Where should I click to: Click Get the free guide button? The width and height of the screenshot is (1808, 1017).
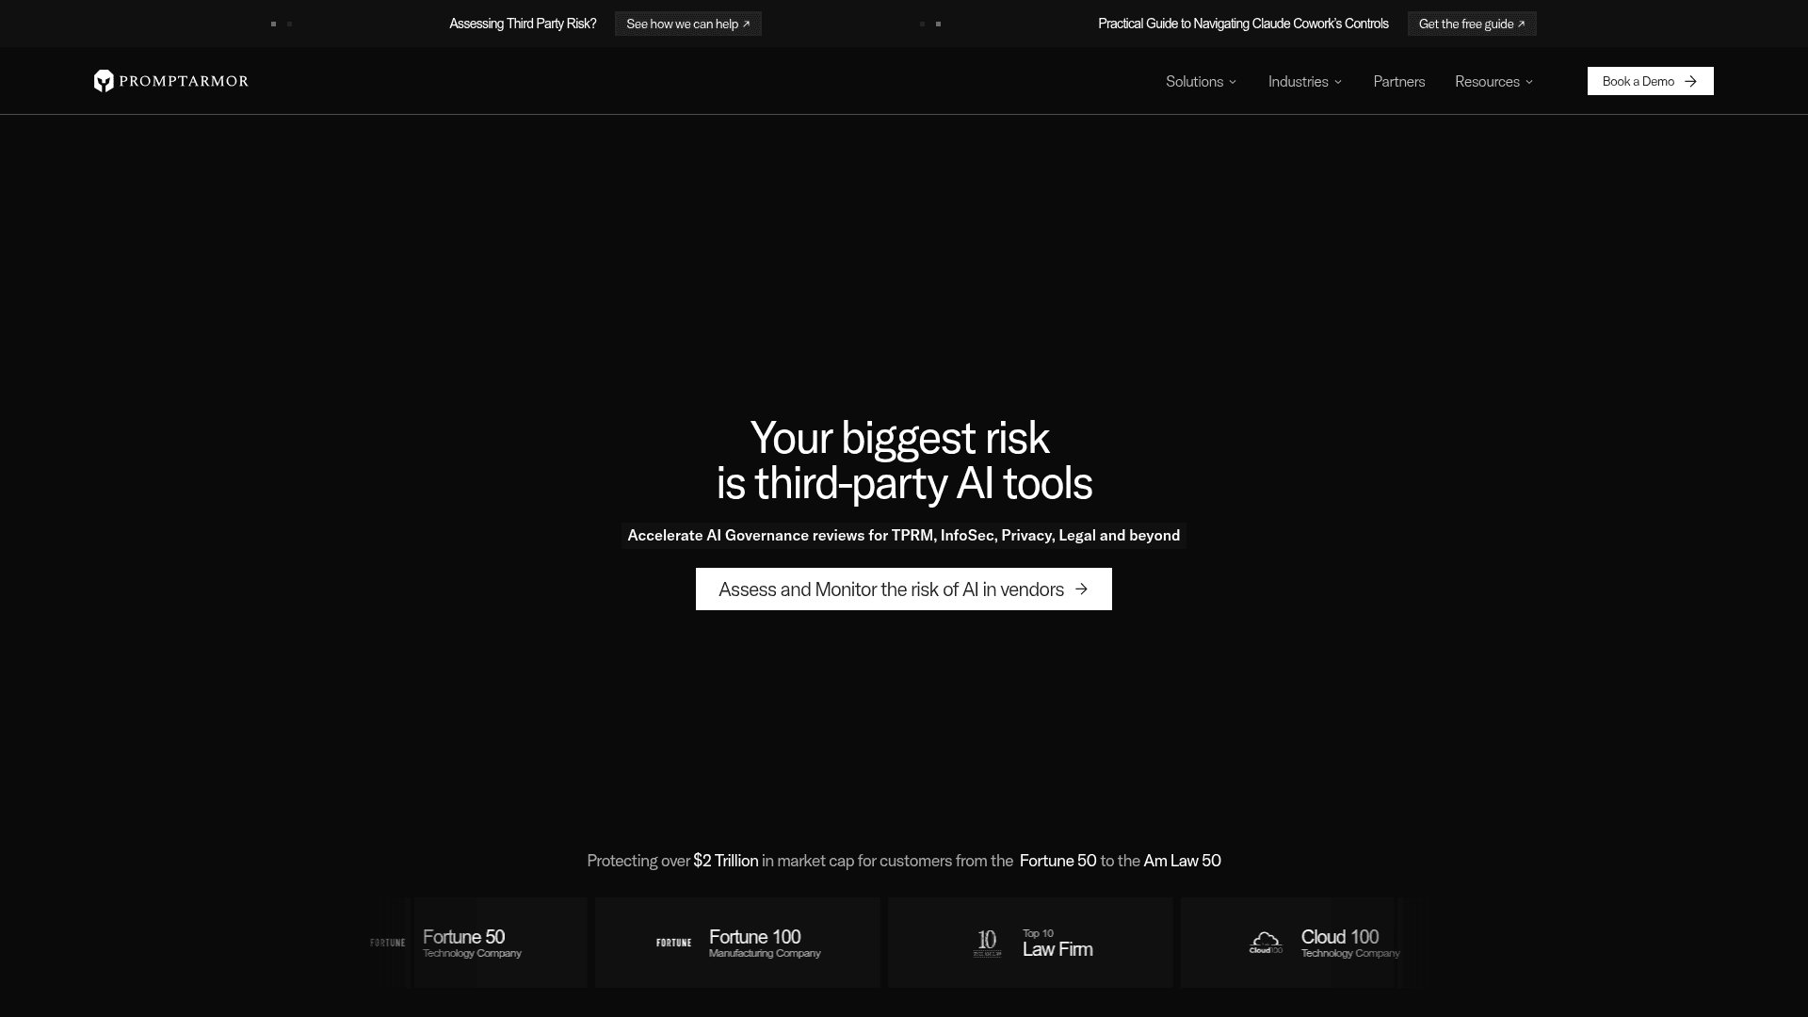coord(1472,24)
